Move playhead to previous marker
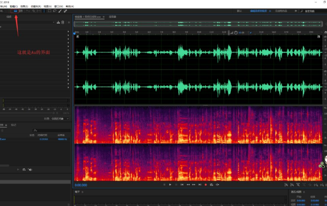This screenshot has height=206, width=327. 182,185
